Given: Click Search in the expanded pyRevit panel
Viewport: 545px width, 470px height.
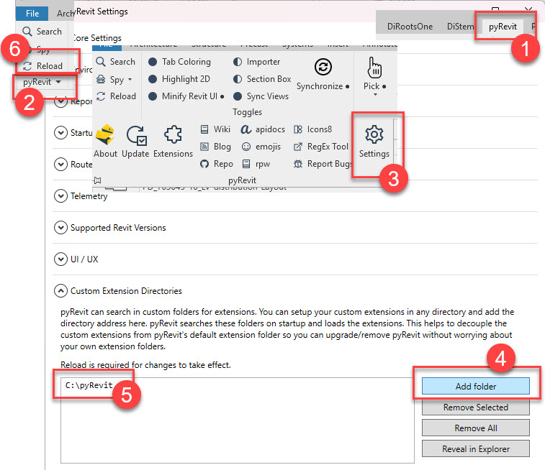Looking at the screenshot, I should [115, 62].
